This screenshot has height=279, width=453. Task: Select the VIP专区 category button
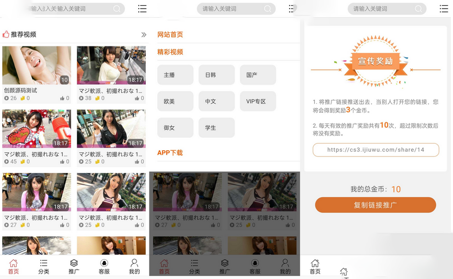click(x=258, y=101)
